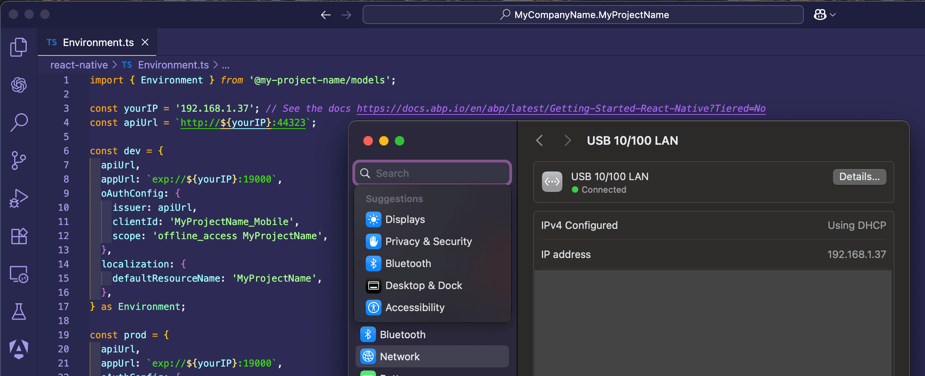This screenshot has height=376, width=925.
Task: Select the Angular icon in the activity bar
Action: [x=18, y=348]
